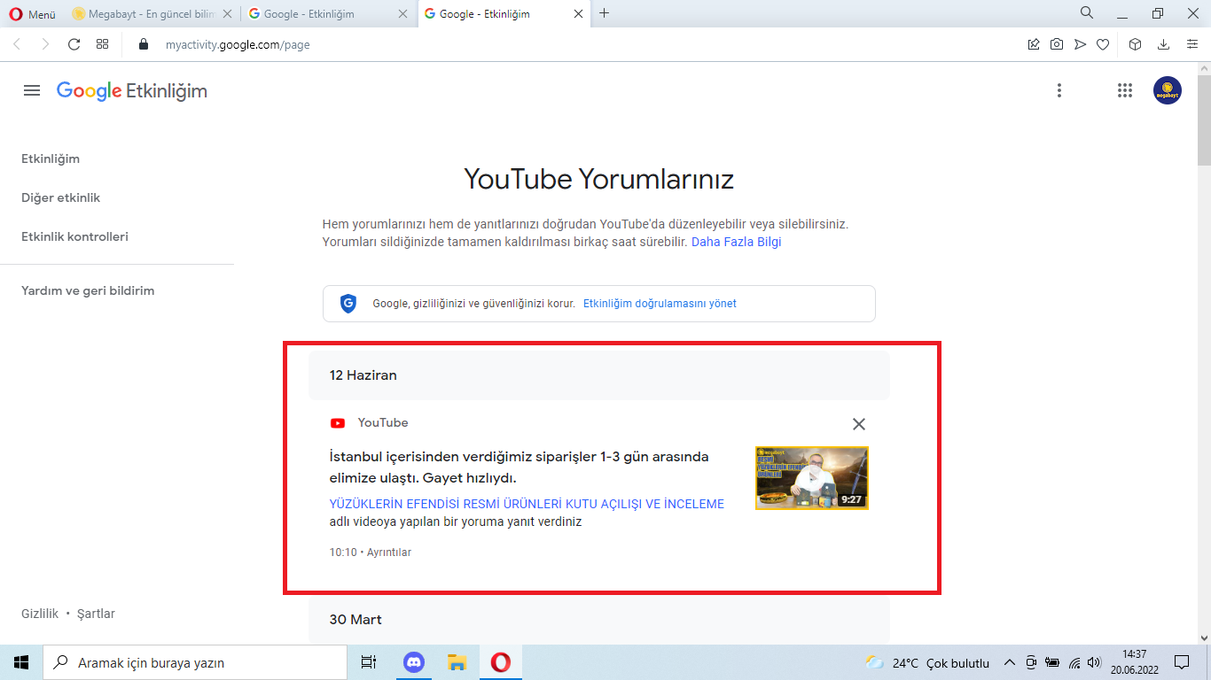Open the easy setup sliders icon

tap(1189, 42)
